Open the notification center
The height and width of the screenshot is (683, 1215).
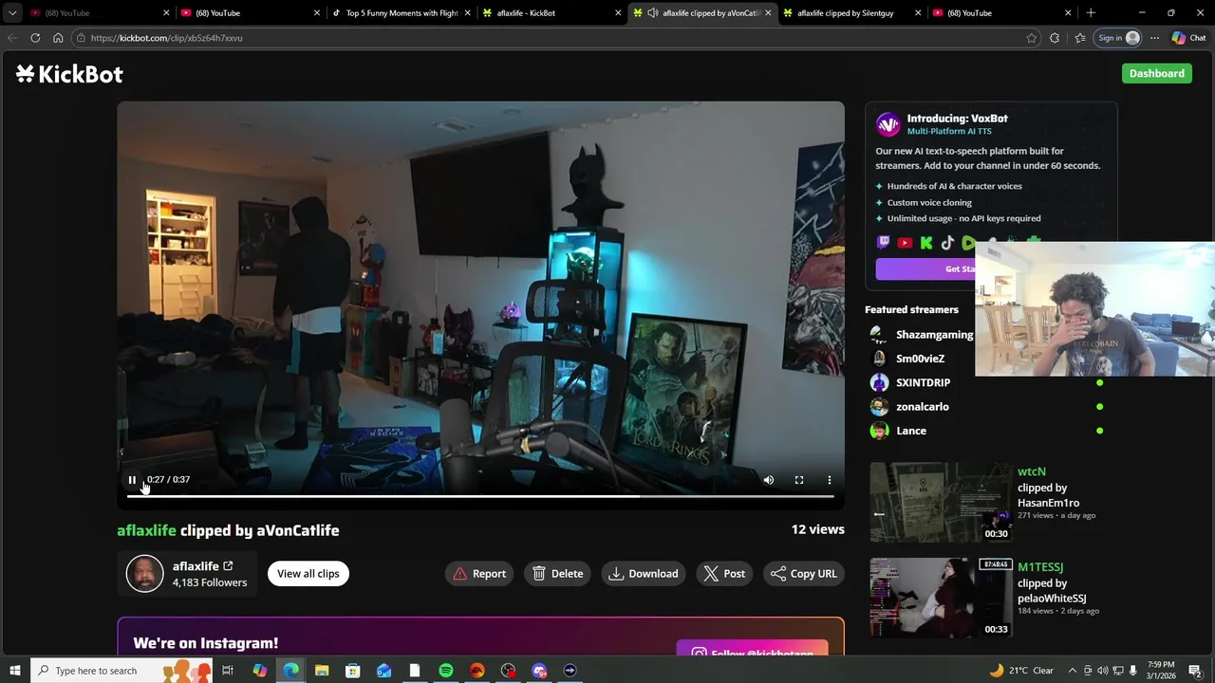pos(1195,671)
